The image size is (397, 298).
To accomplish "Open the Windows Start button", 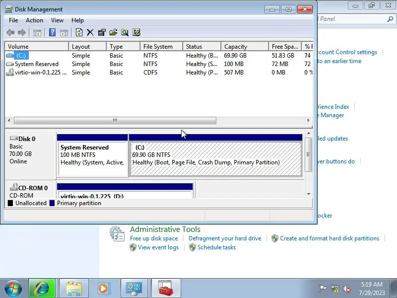I will (13, 289).
